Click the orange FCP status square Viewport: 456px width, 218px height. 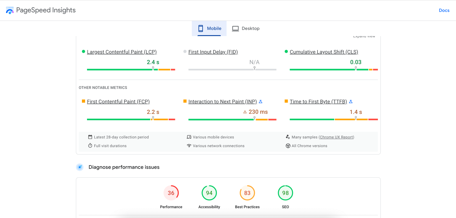pyautogui.click(x=84, y=101)
